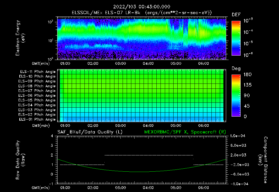Click the Component Distance (km) axis label
Image resolution: width=279 pixels, height=192 pixels.
pyautogui.click(x=263, y=160)
